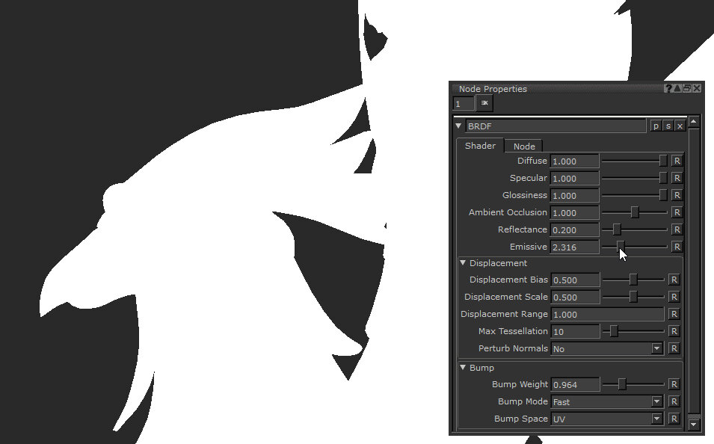Click the x icon to remove the BRDF shader

(x=680, y=126)
